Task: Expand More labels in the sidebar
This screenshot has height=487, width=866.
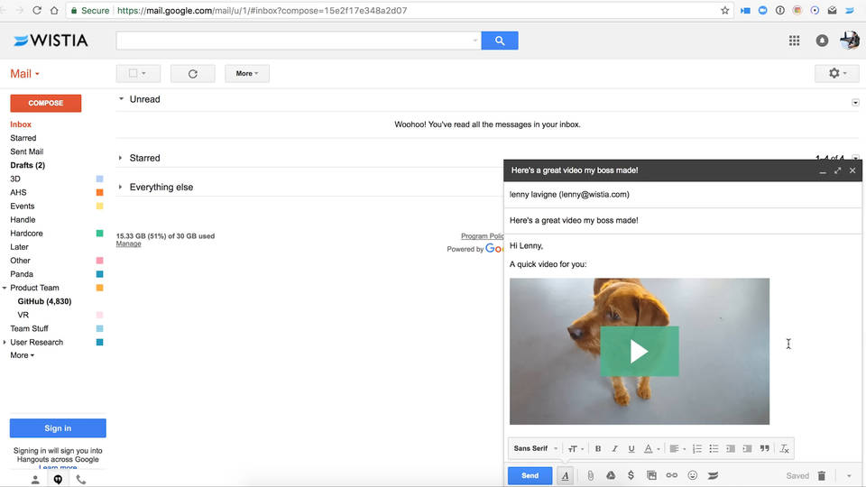Action: [22, 355]
